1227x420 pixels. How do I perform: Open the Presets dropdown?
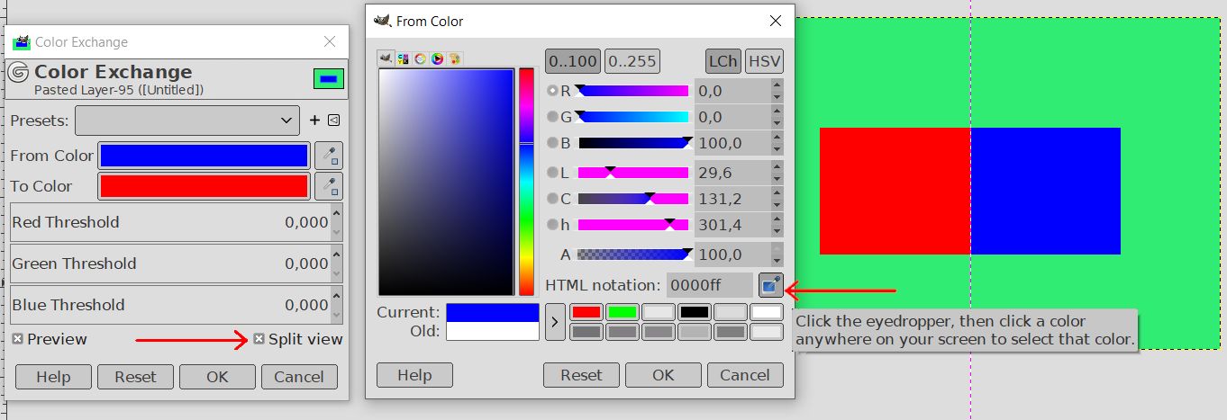tap(187, 120)
